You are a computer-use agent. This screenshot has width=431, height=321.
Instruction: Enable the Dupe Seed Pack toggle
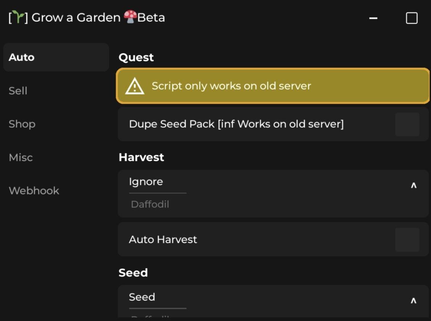[407, 124]
